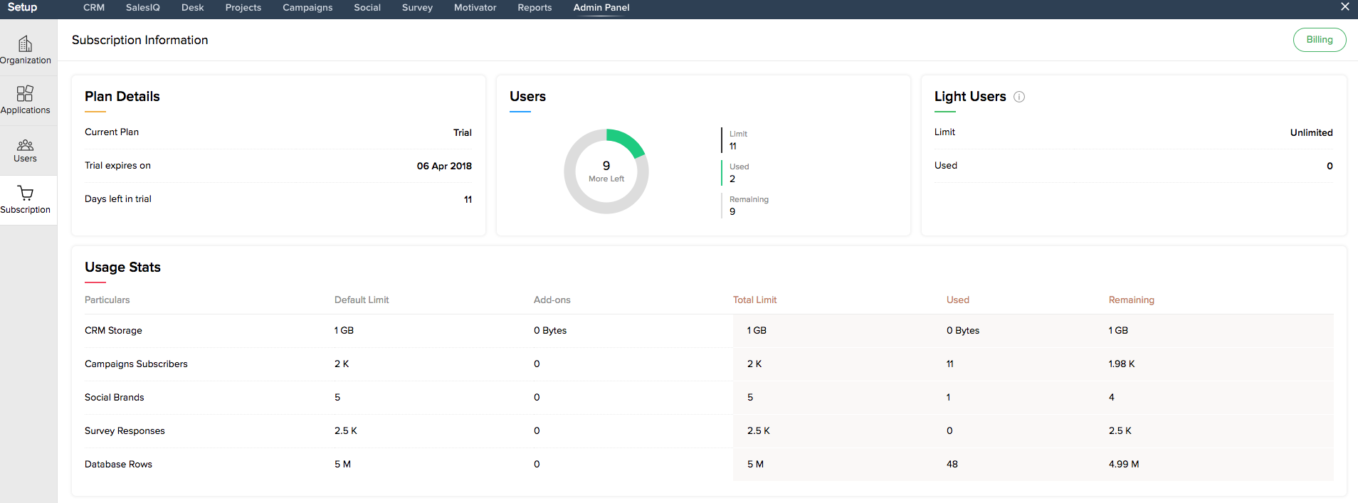
Task: Click the 'Unlimited' limit value
Action: tap(1312, 133)
